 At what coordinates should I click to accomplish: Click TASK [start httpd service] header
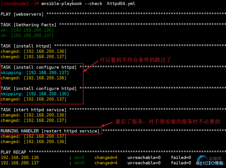[33, 110]
